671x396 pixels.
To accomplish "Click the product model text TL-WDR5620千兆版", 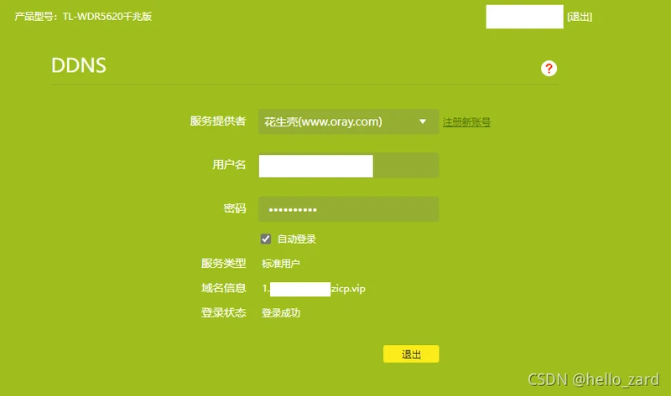I will [x=107, y=16].
